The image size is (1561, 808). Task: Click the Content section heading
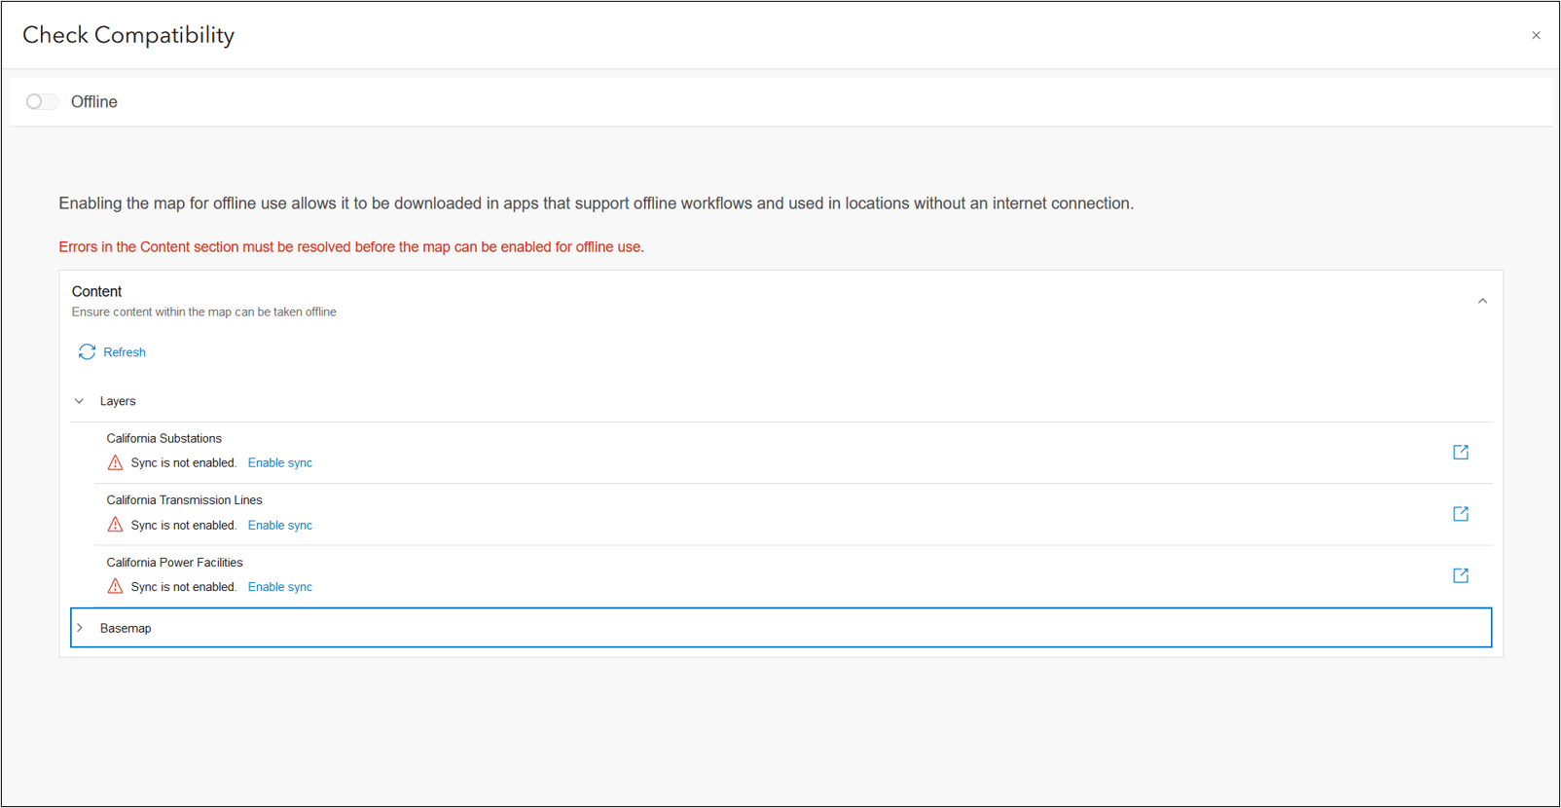coord(97,292)
